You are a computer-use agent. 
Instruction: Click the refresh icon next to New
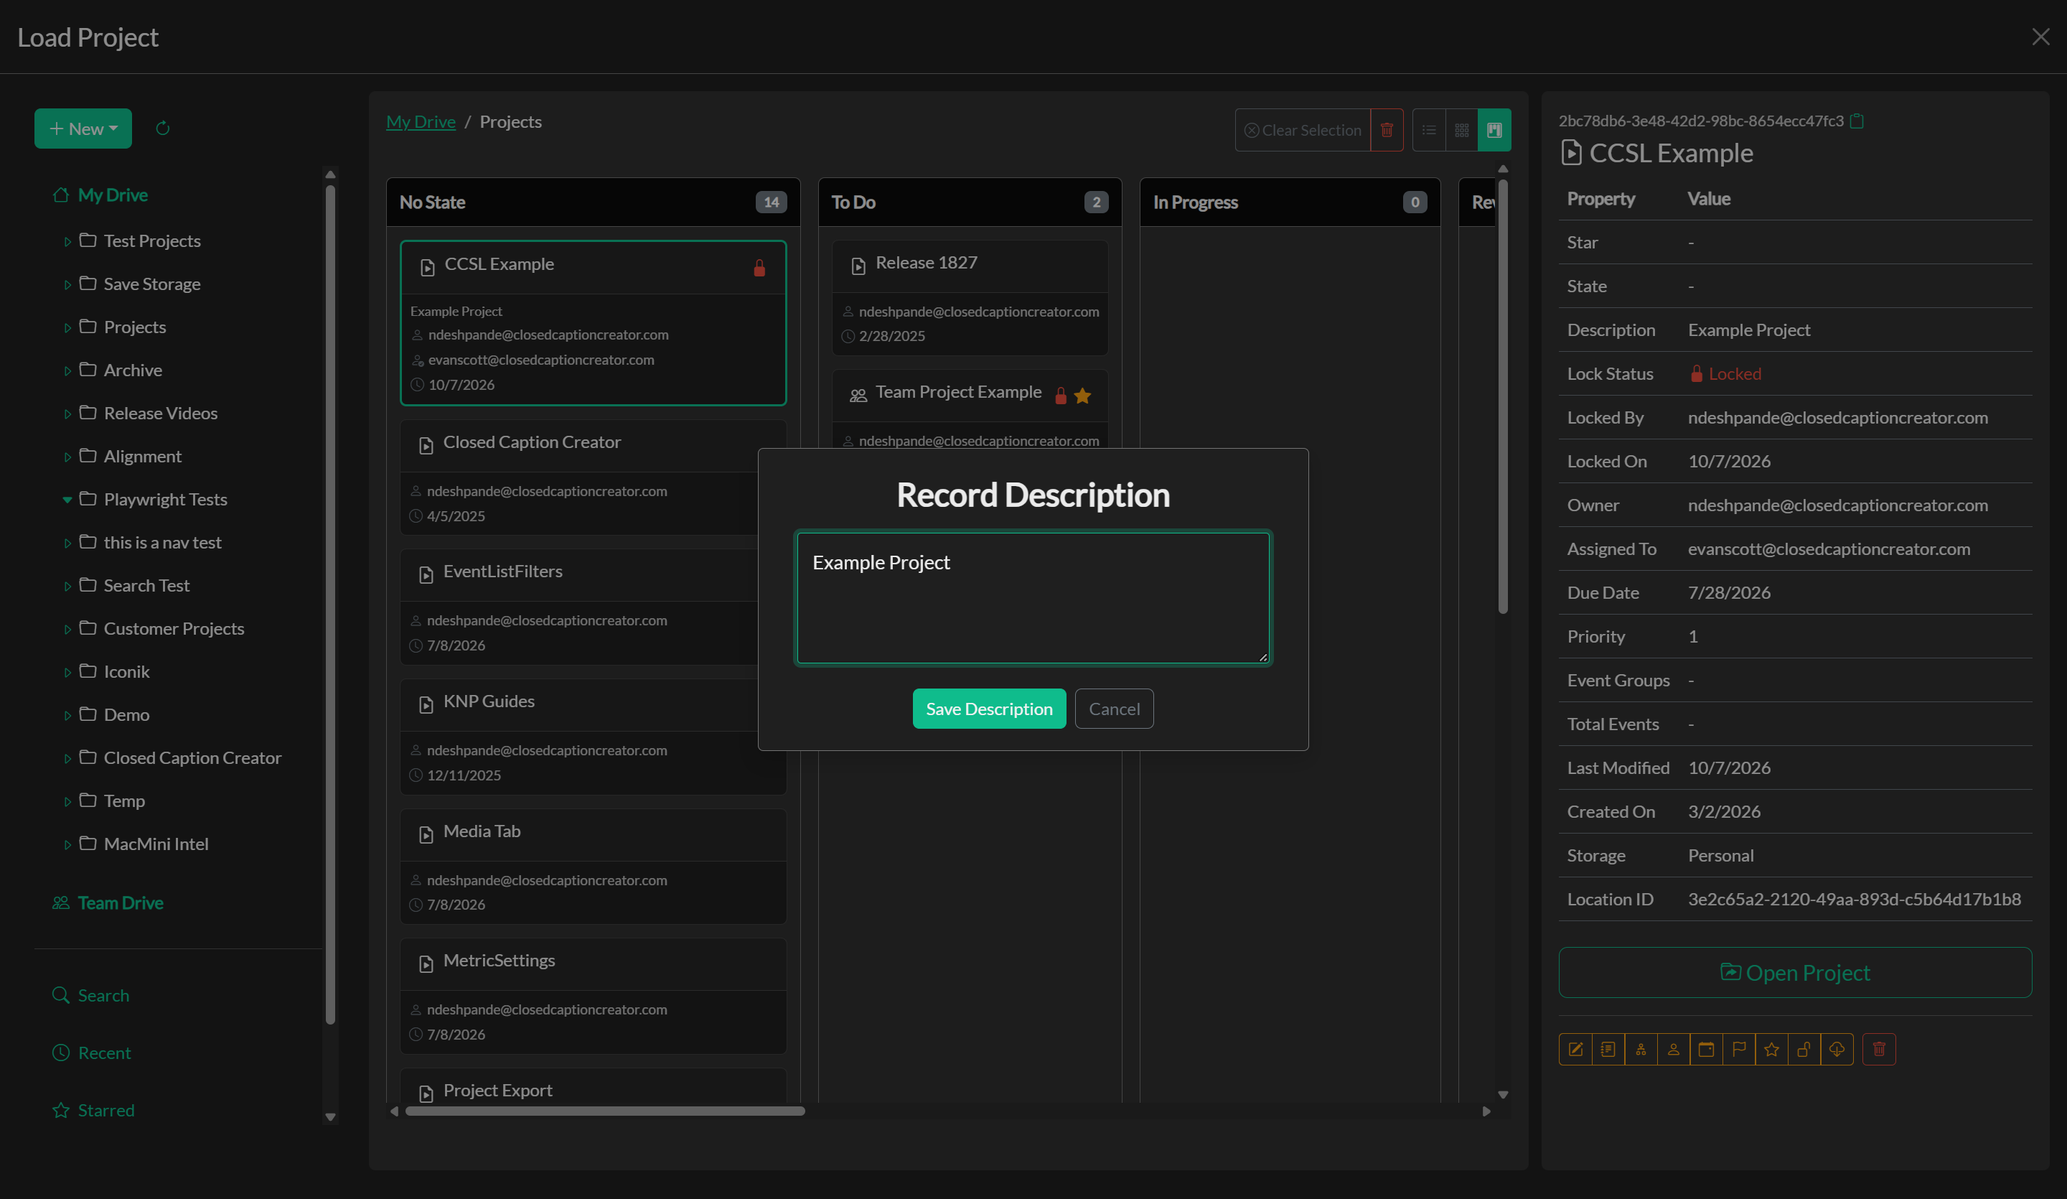click(162, 128)
